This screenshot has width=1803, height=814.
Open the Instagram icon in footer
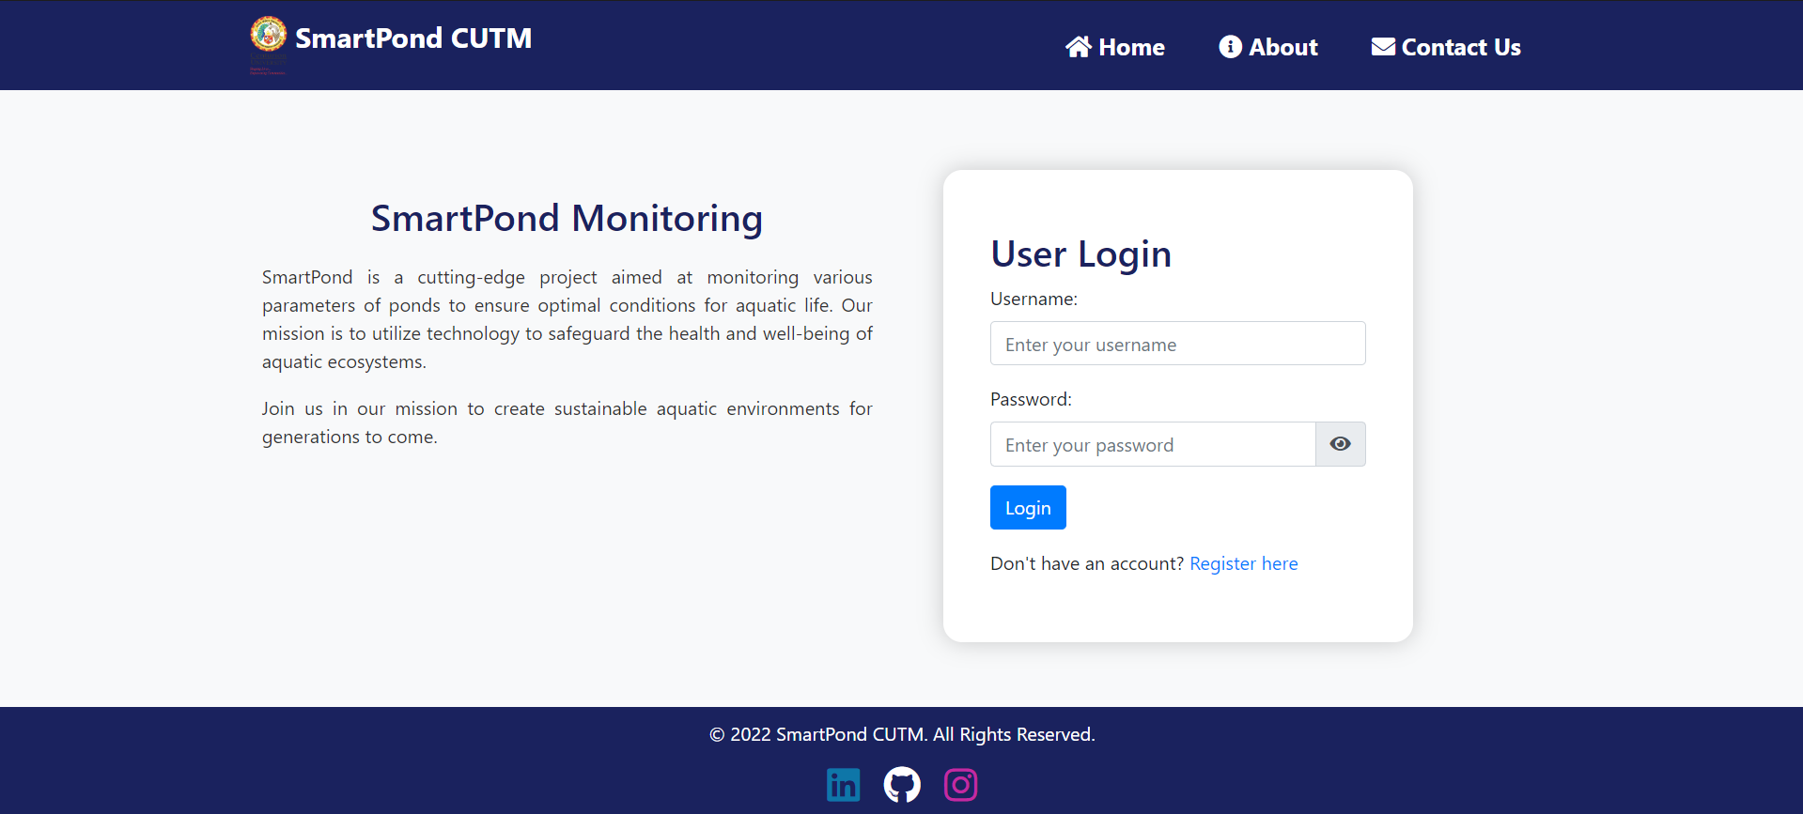(960, 785)
